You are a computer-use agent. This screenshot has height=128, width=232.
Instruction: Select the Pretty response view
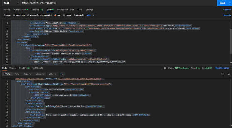pos(7,74)
